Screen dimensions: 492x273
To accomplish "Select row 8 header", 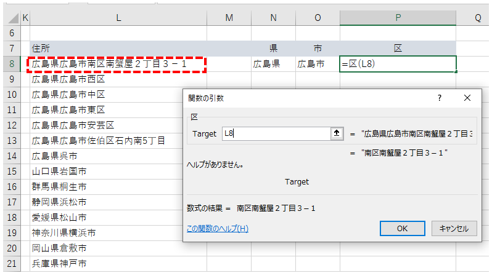I will point(11,63).
